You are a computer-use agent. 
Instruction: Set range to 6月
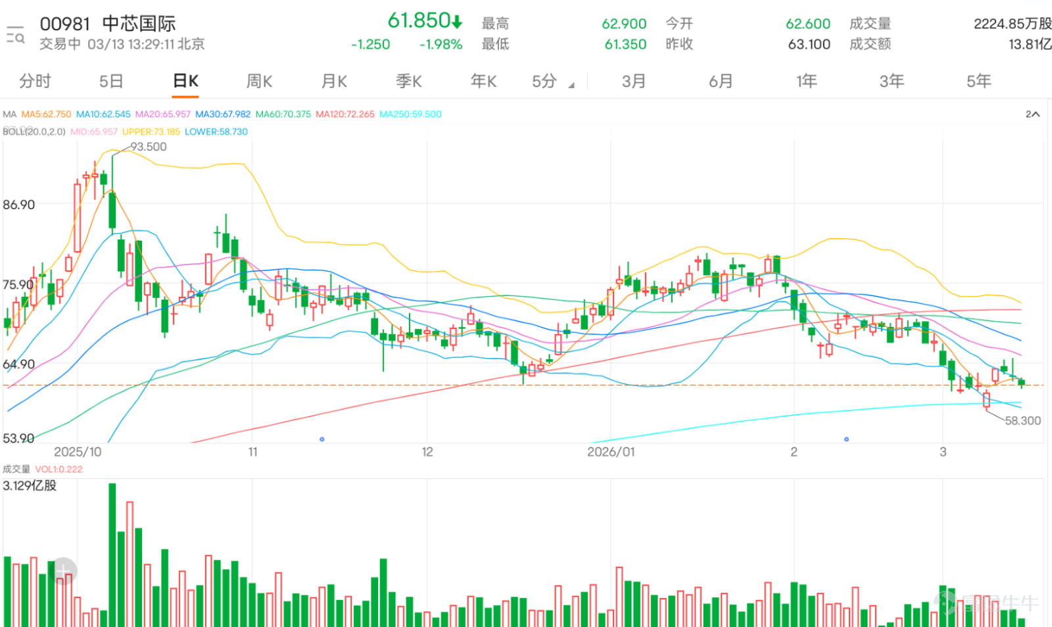point(721,81)
